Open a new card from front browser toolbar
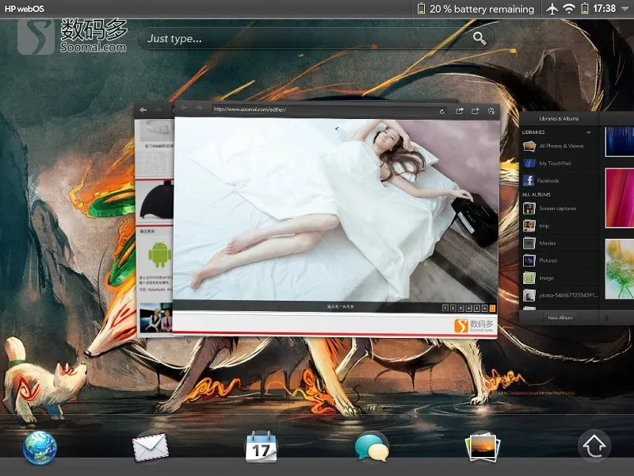634x476 pixels. coord(475,111)
